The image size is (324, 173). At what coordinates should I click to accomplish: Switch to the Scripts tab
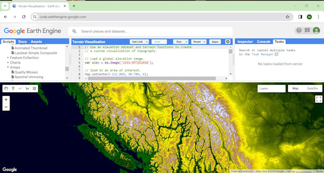(x=8, y=42)
